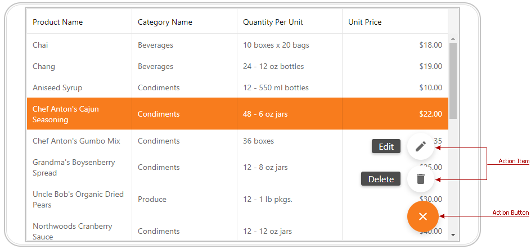Click the pencil Edit action icon

(421, 146)
